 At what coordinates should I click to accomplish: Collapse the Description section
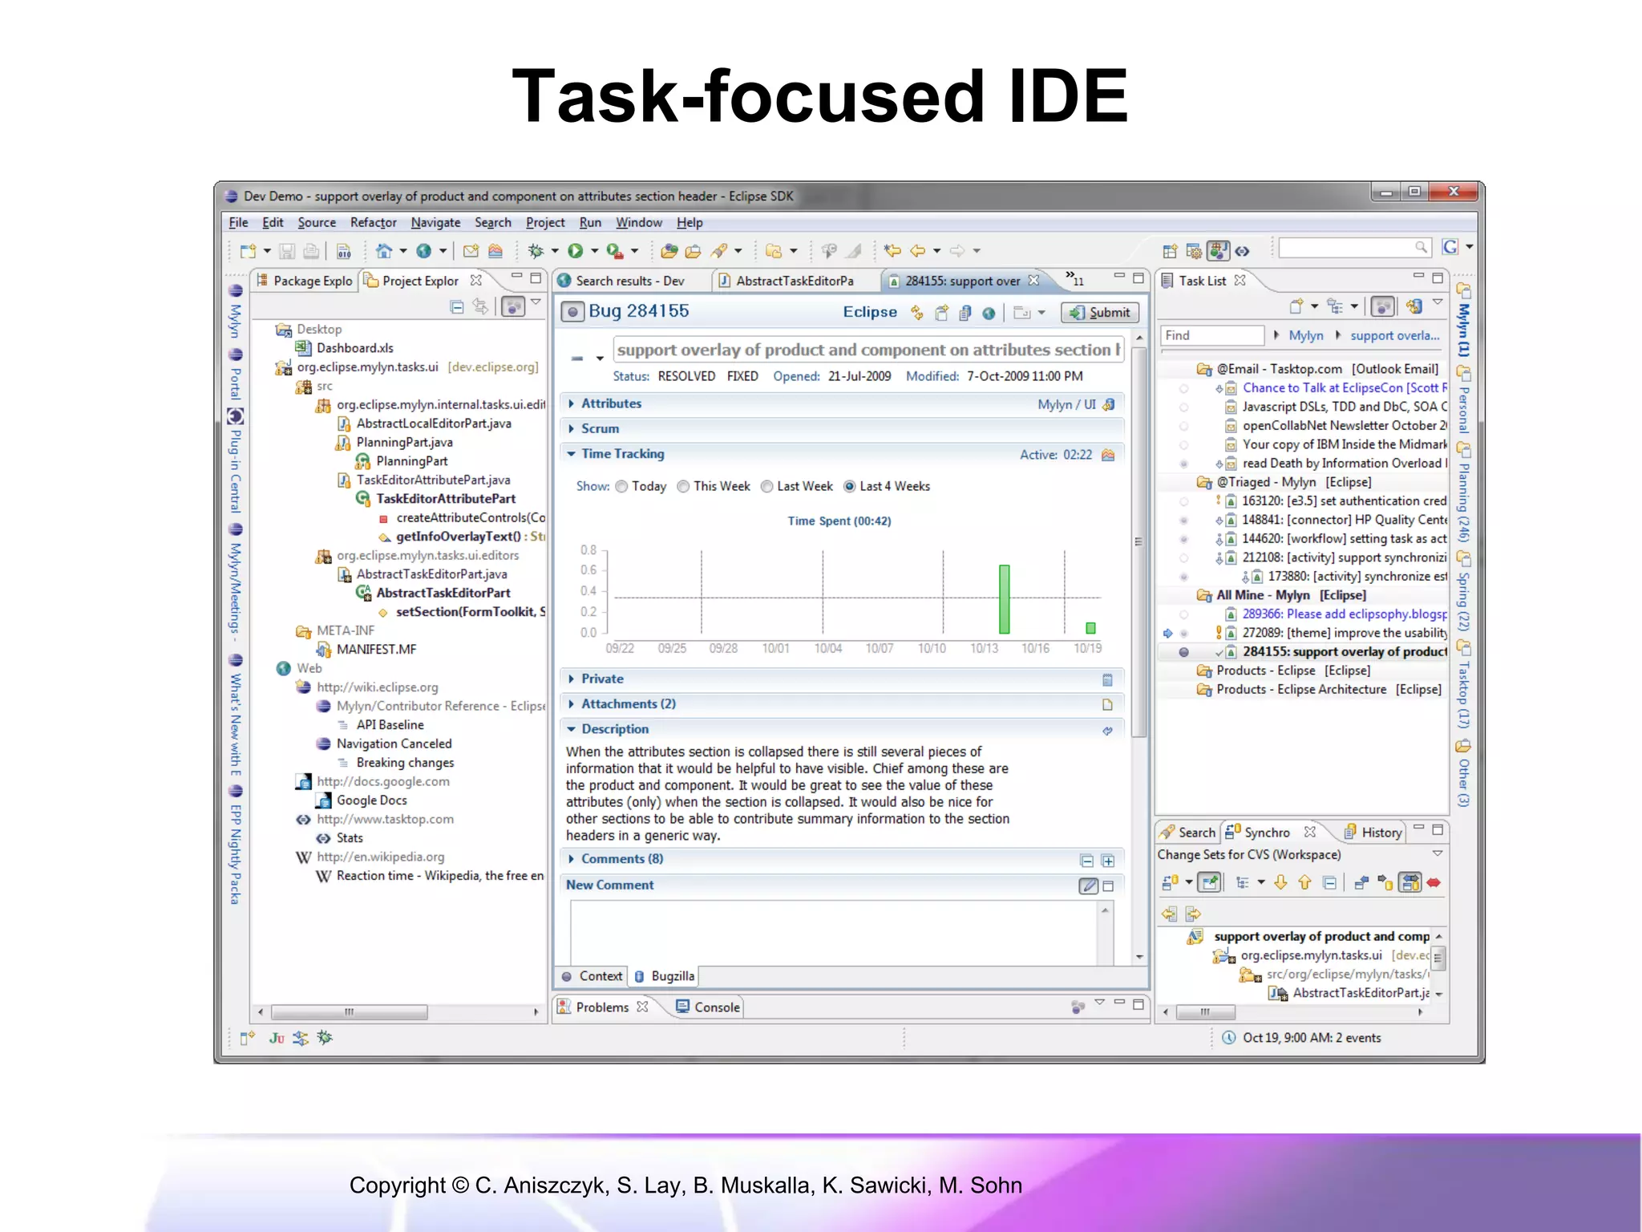[571, 729]
